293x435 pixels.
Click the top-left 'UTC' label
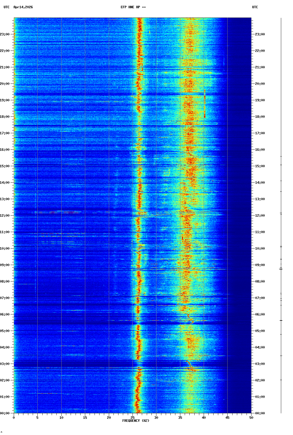(6, 7)
